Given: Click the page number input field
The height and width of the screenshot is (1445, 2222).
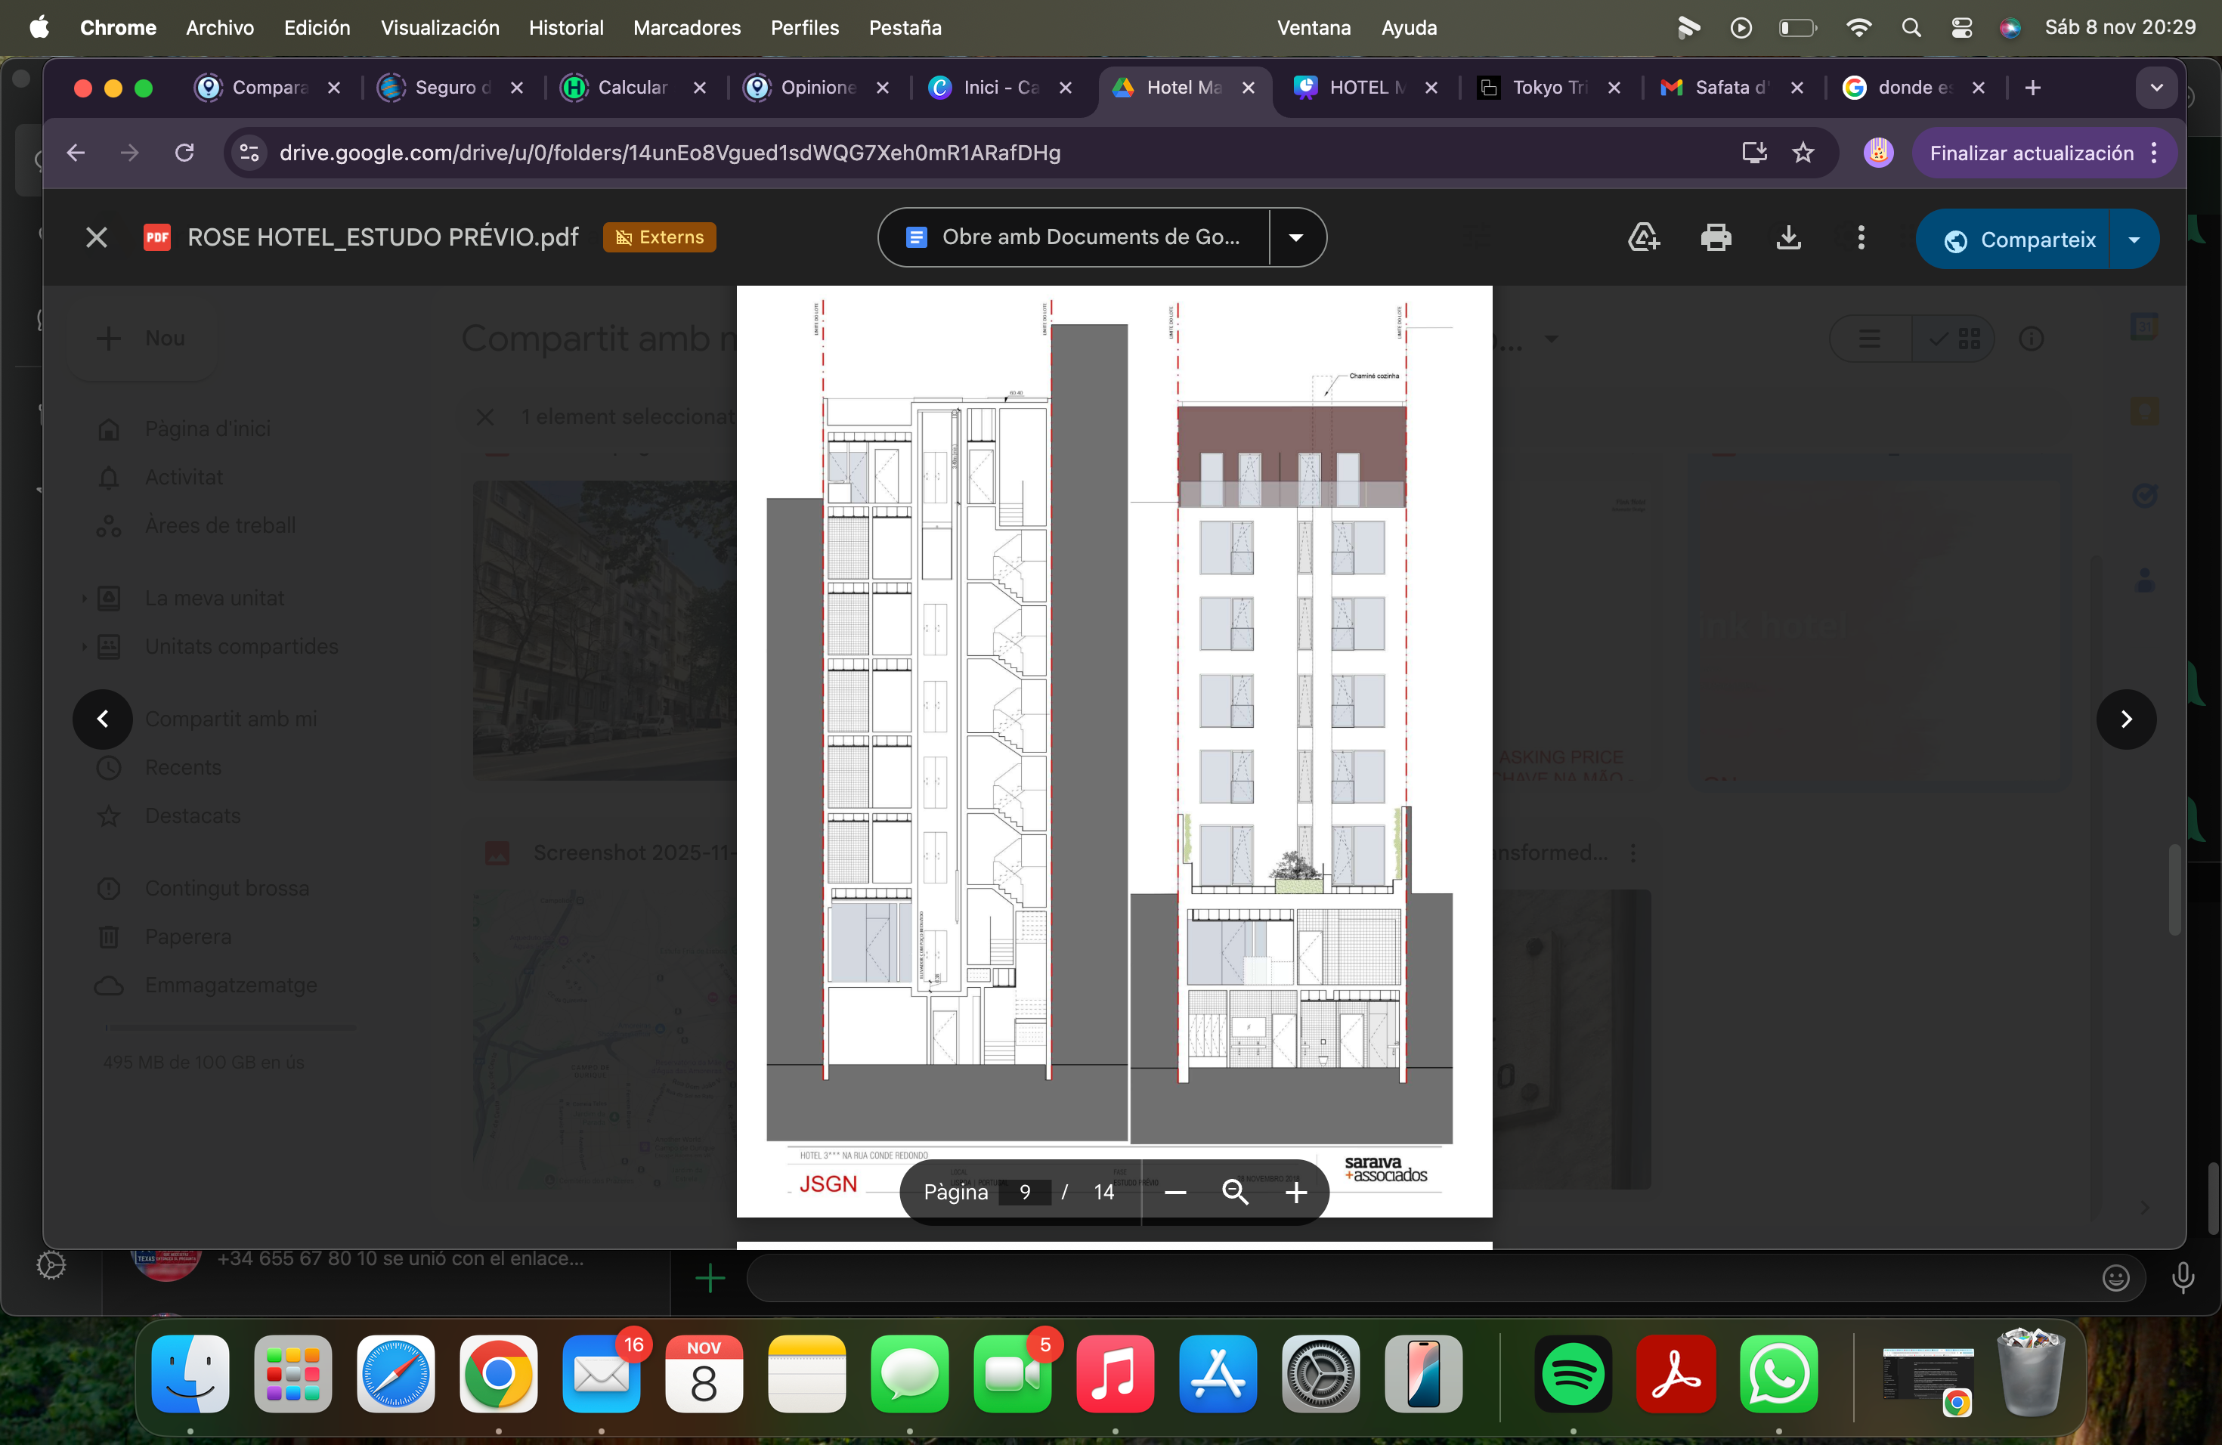Looking at the screenshot, I should tap(1024, 1192).
